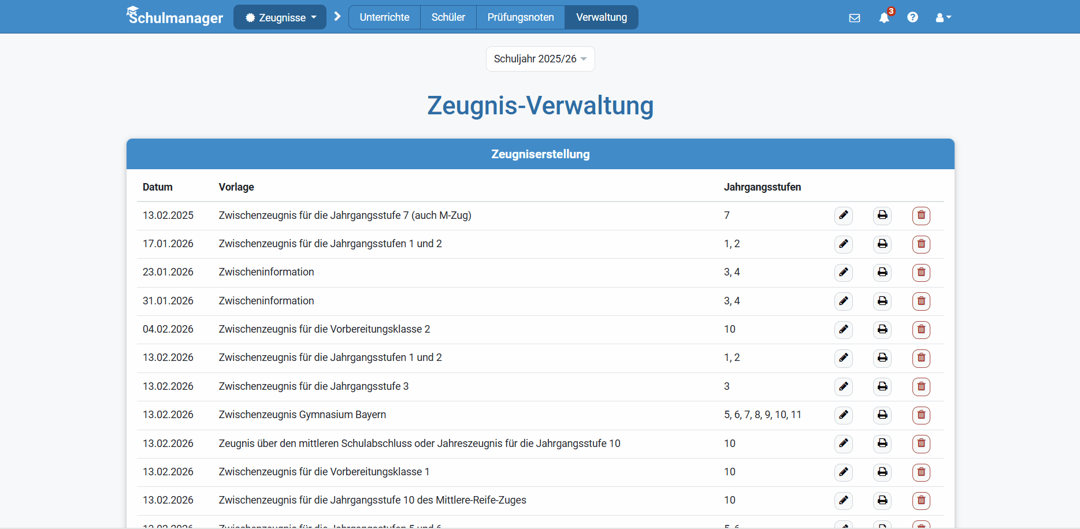The width and height of the screenshot is (1080, 529).
Task: Open the mail envelope icon
Action: (x=855, y=17)
